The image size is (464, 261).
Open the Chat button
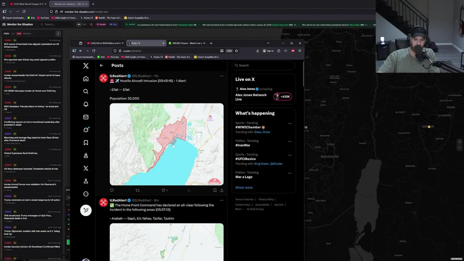113,24
